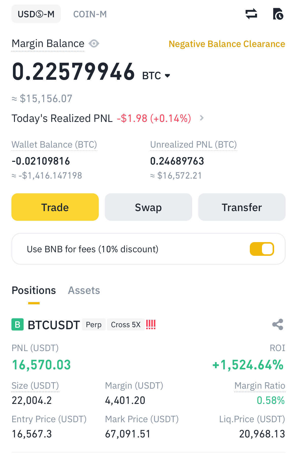Viewport: 297px width, 457px height.
Task: Tap the Wallet Balance (BTC) label
Action: 54,145
